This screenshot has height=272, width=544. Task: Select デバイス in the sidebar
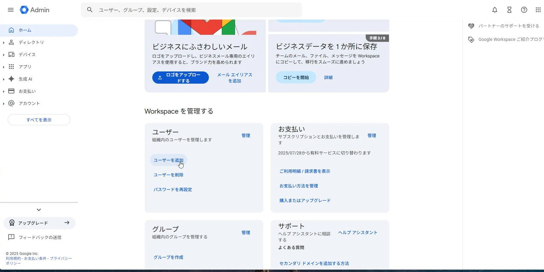39,55
